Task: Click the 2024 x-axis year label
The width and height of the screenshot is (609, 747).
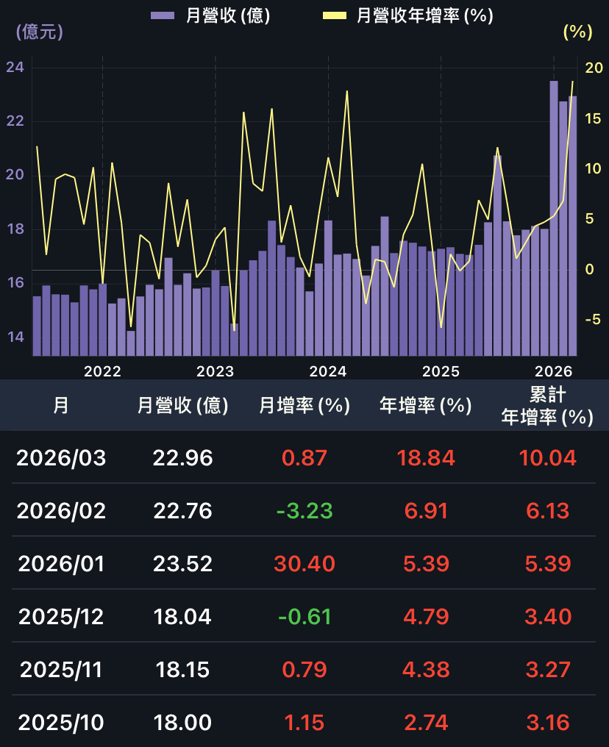Action: 328,371
